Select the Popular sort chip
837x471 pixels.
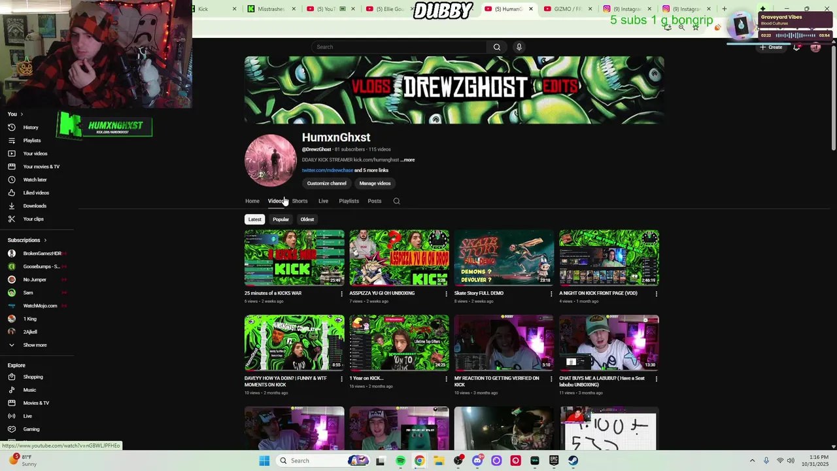pyautogui.click(x=281, y=219)
